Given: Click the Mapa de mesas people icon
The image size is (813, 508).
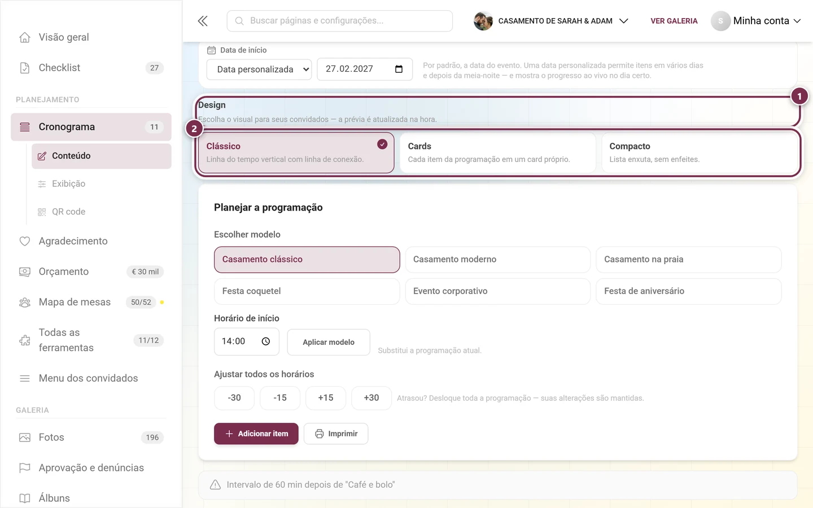Looking at the screenshot, I should point(25,302).
